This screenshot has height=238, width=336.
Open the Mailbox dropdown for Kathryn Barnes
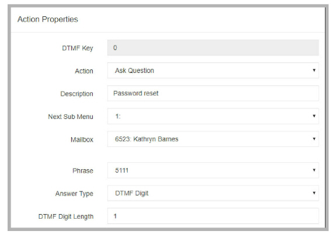coord(213,139)
